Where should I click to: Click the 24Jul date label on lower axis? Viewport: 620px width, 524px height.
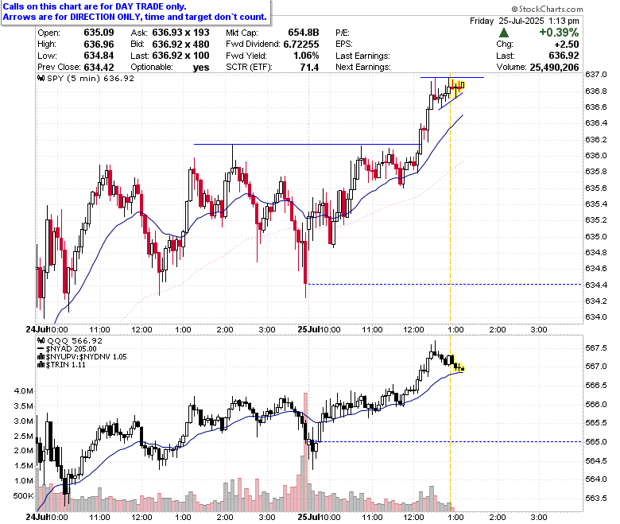(36, 517)
